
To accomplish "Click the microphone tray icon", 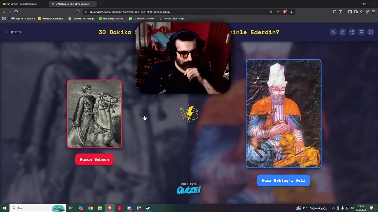I will click(343, 208).
